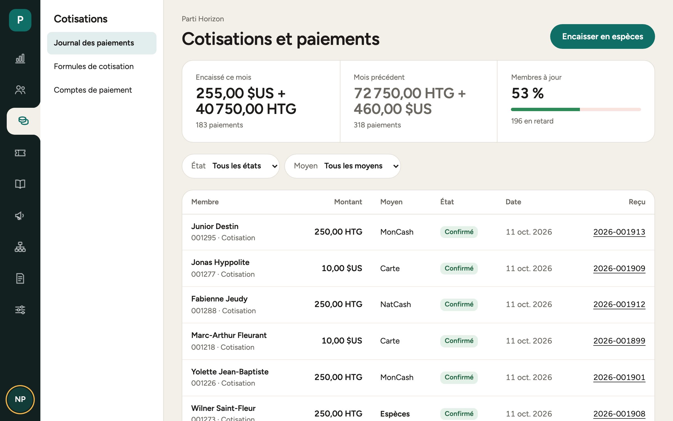Click the NP user avatar
This screenshot has height=421, width=673.
[20, 399]
